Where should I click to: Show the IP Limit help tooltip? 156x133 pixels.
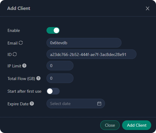click(24, 66)
